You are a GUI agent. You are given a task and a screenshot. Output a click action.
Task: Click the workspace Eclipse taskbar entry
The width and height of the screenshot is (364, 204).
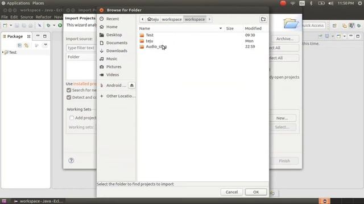[38, 201]
